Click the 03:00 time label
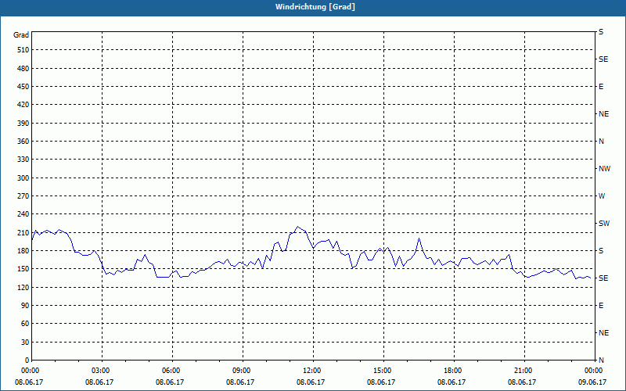626x391 pixels. click(99, 371)
